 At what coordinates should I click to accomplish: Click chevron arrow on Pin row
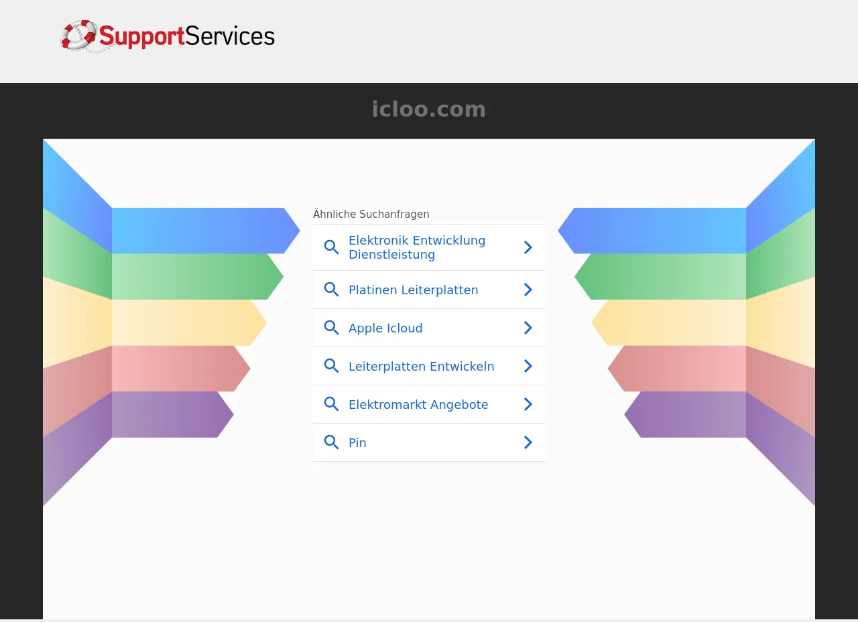(x=528, y=442)
